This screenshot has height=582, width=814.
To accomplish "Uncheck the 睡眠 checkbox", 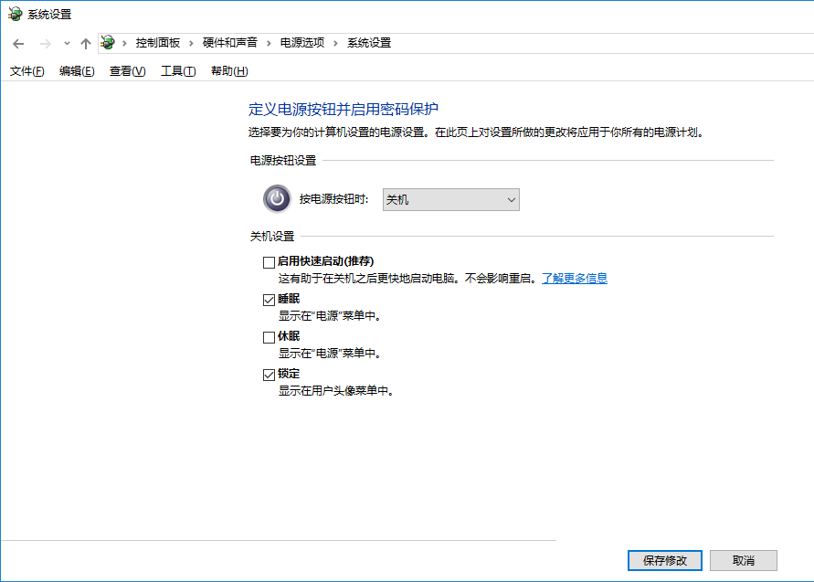I will click(269, 300).
